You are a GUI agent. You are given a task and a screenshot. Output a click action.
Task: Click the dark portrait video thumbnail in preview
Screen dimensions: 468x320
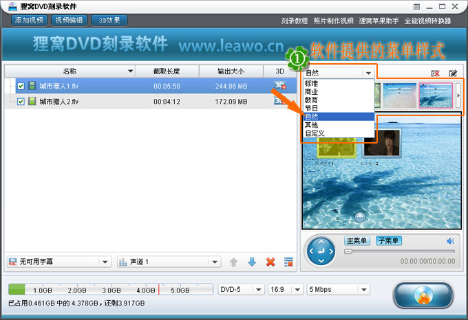point(381,144)
